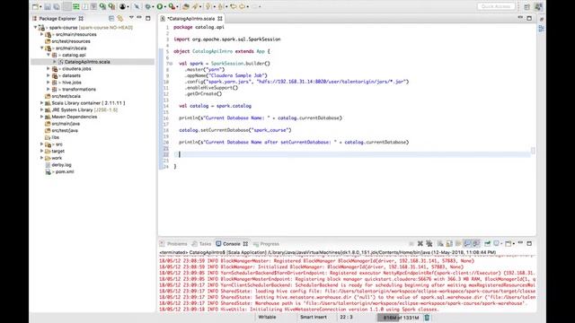575x323 pixels.
Task: Switch to the Progress tab
Action: (x=266, y=244)
